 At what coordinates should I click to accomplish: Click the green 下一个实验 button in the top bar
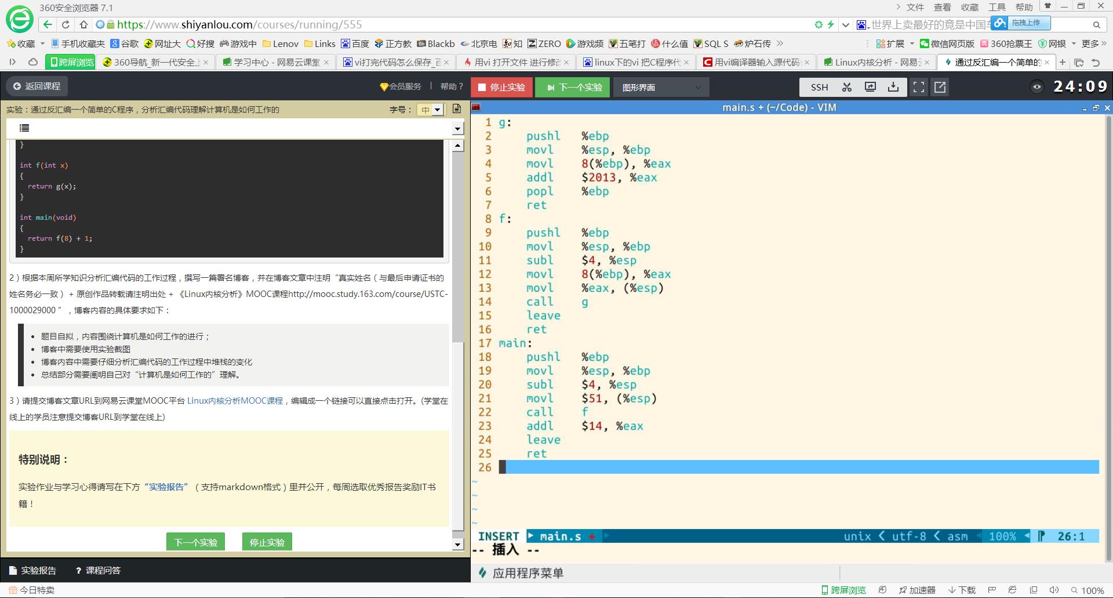tap(573, 87)
